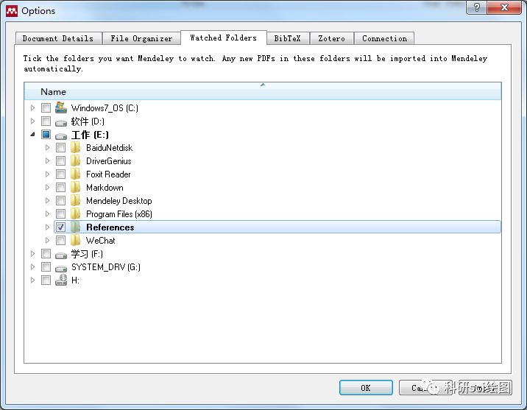Tick the WeChat folder checkbox
The width and height of the screenshot is (527, 410).
61,241
